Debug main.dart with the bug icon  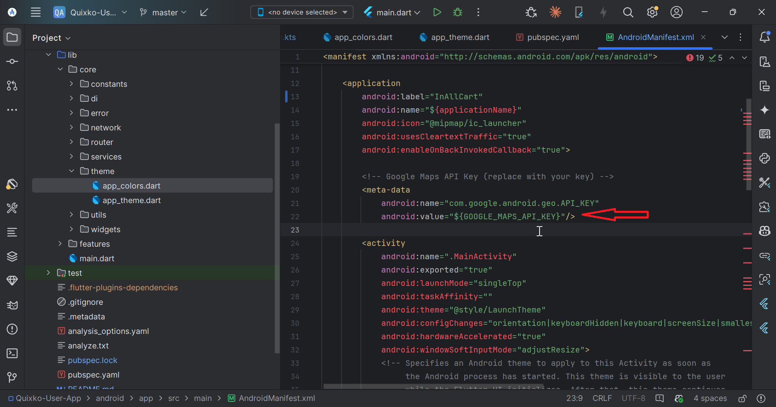pos(458,12)
